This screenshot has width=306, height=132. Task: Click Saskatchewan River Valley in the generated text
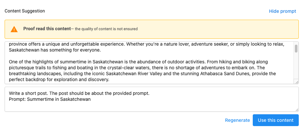[134, 74]
